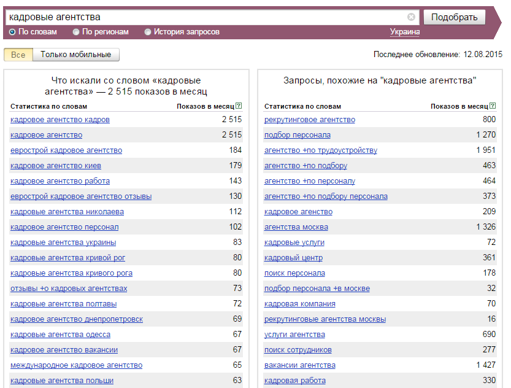This screenshot has width=511, height=388.
Task: Open help icon beside left 'Показов в месяц'
Action: 239,106
